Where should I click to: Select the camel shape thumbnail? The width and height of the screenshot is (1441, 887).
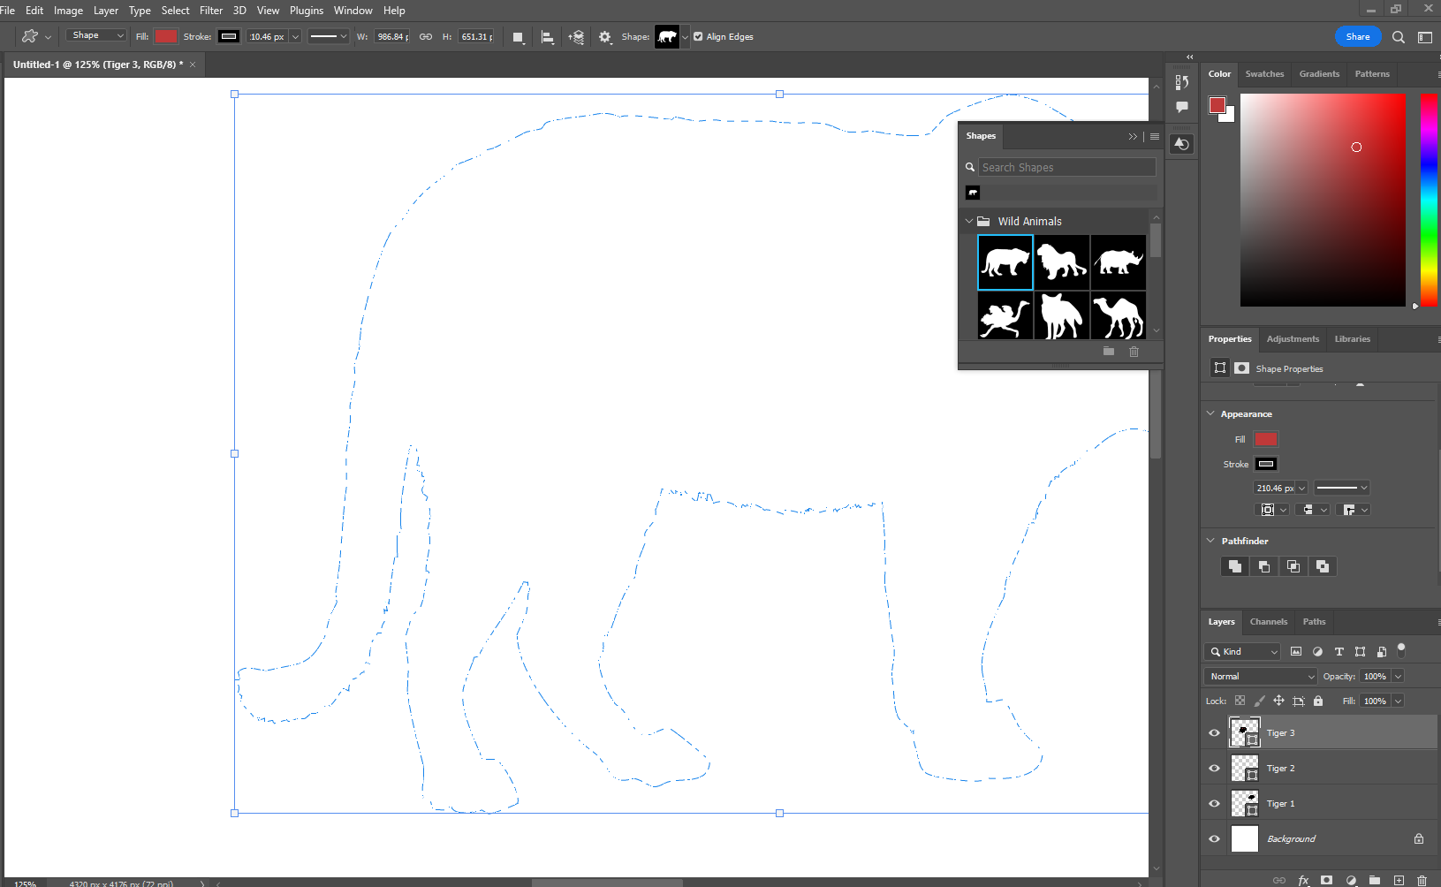coord(1118,315)
